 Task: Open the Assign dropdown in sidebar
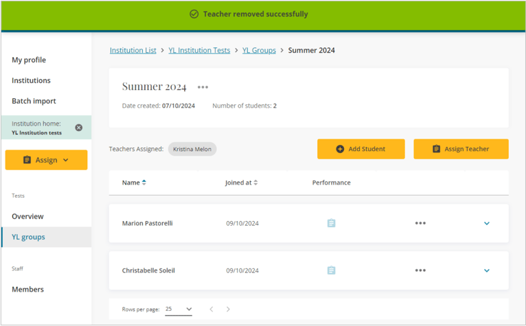[46, 160]
